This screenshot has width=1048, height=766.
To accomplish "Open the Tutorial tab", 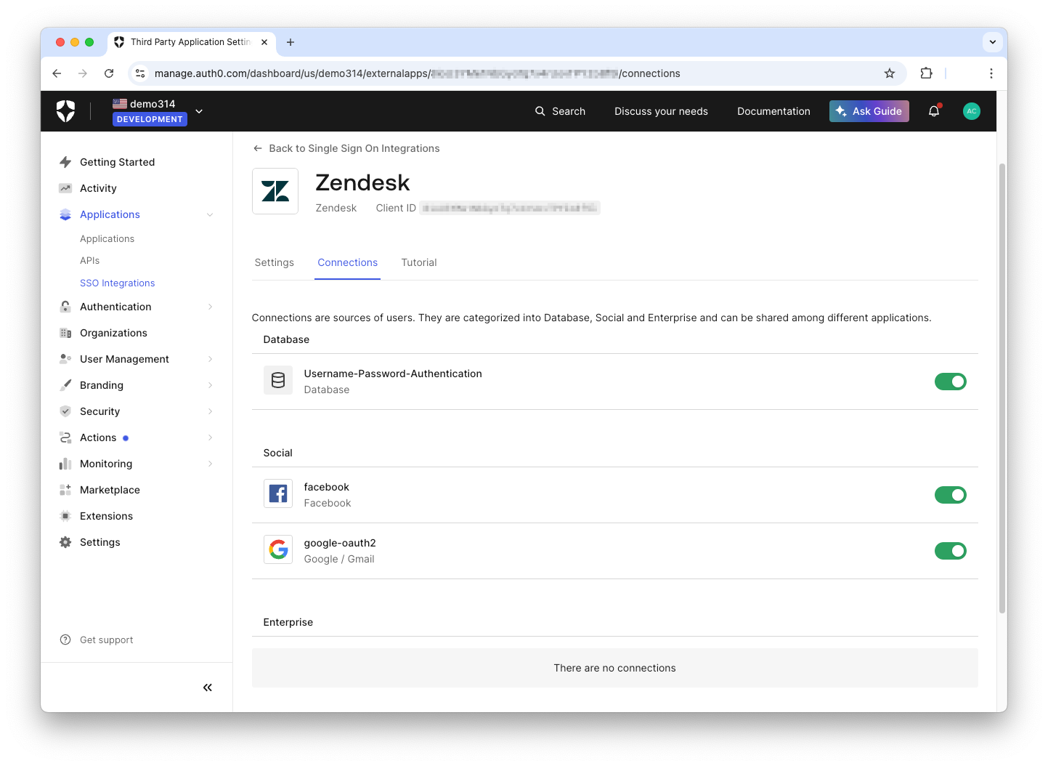I will (419, 262).
